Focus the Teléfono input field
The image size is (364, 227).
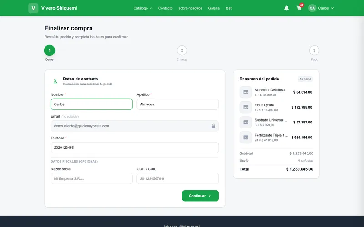[x=135, y=148]
